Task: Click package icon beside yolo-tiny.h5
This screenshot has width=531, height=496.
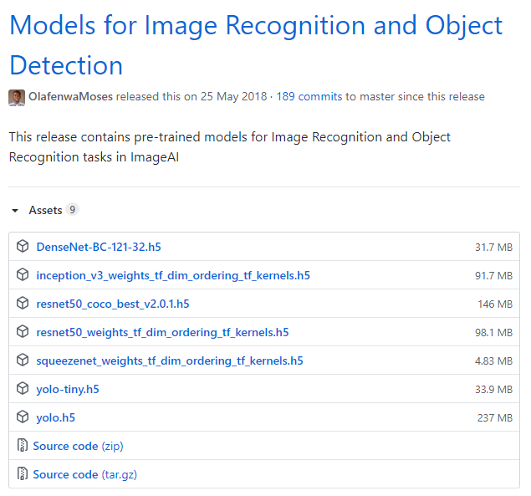Action: (23, 389)
